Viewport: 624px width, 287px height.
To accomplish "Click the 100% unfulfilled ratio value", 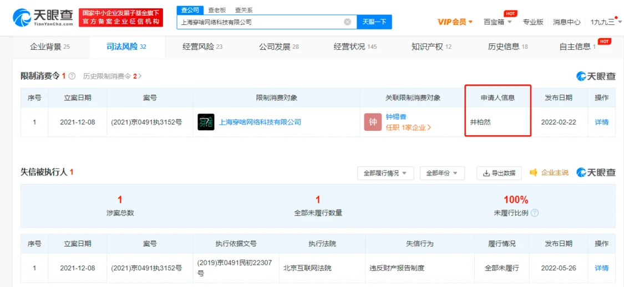I will [516, 199].
